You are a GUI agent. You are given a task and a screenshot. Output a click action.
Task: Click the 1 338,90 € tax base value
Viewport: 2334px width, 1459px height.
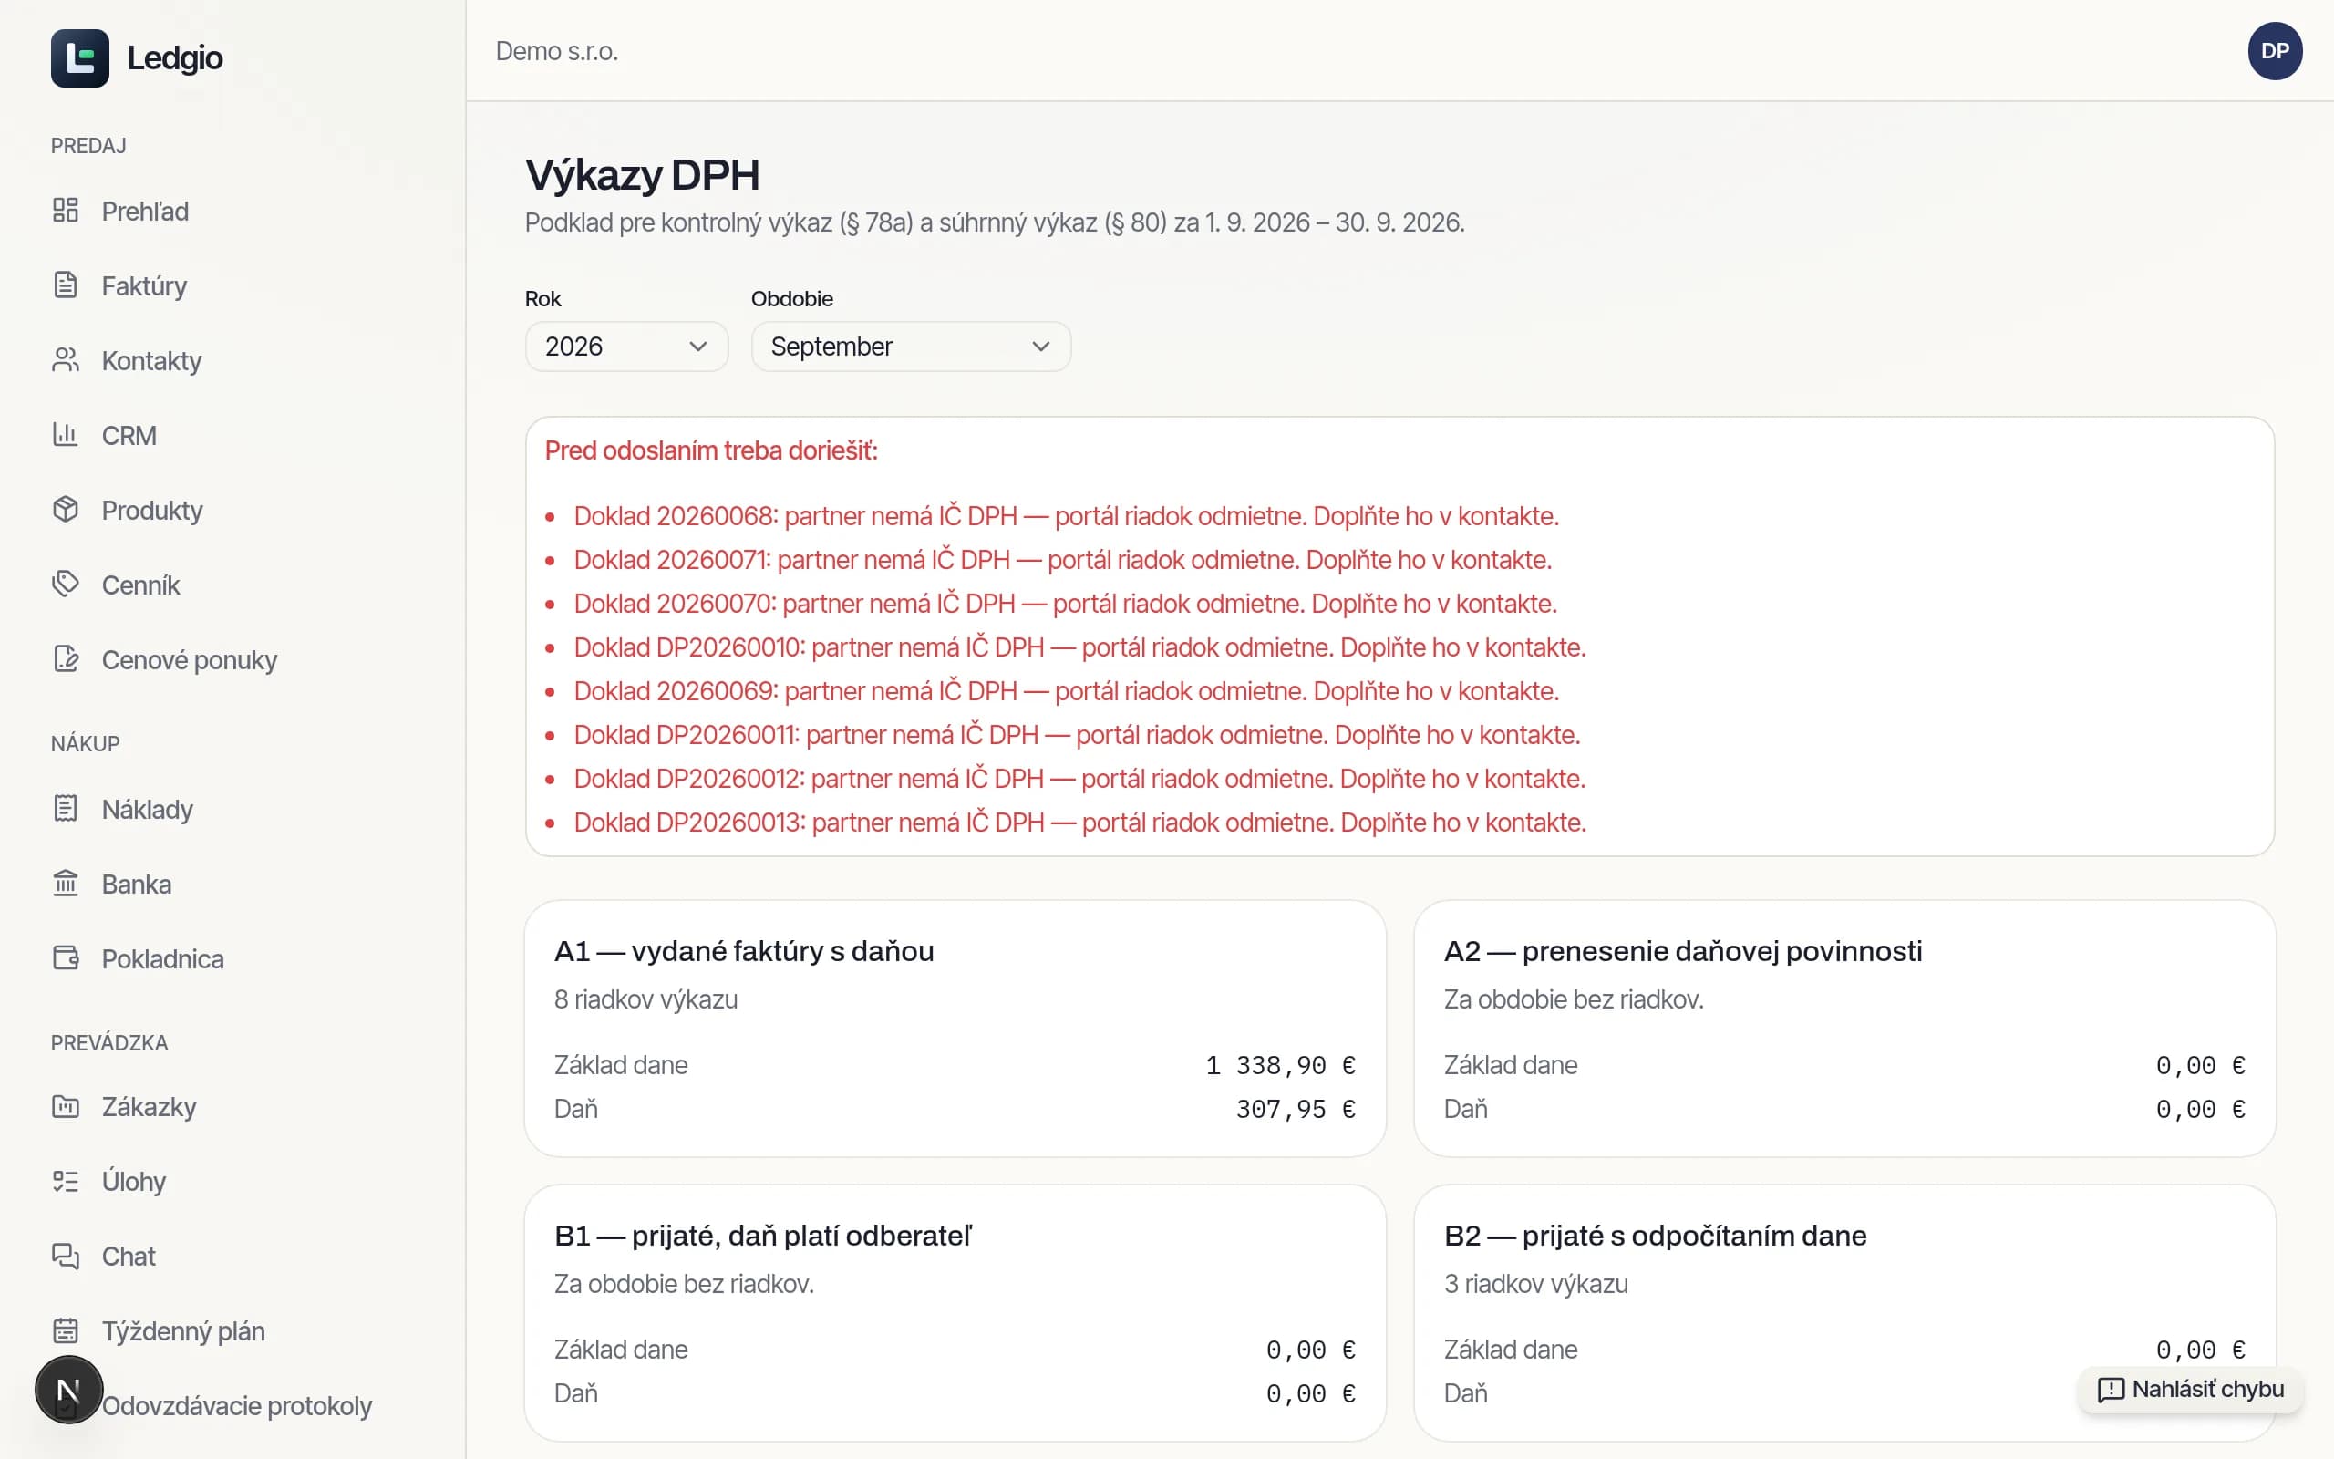click(x=1281, y=1065)
